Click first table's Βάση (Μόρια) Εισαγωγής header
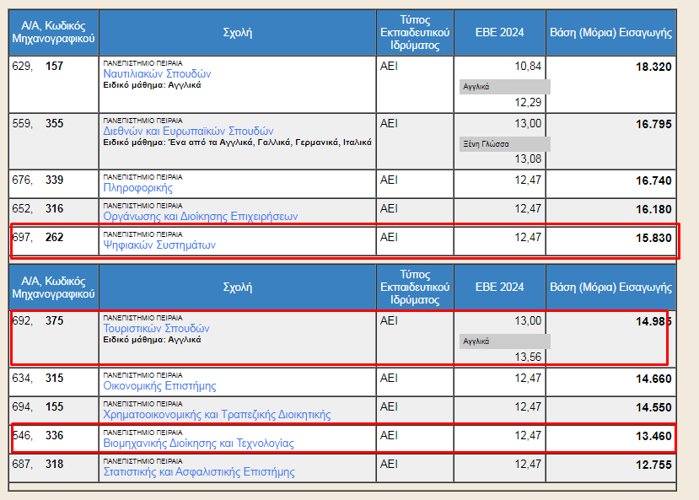 coord(610,33)
